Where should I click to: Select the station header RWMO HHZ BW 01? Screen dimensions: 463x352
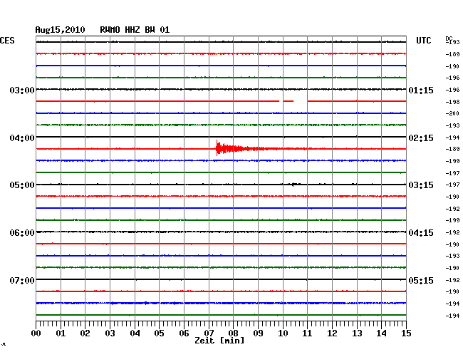coord(135,30)
